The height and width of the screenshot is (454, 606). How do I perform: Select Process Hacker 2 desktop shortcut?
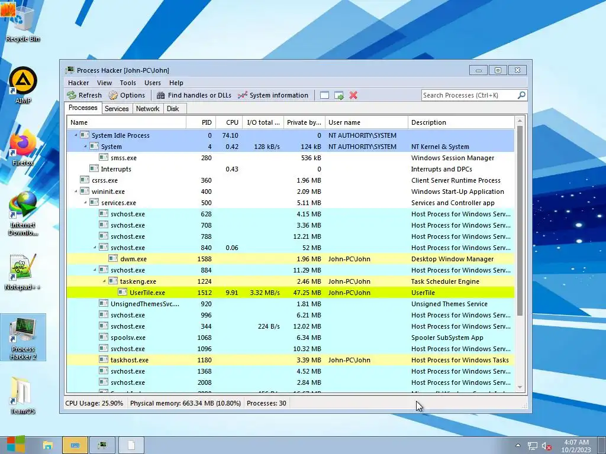(23, 338)
